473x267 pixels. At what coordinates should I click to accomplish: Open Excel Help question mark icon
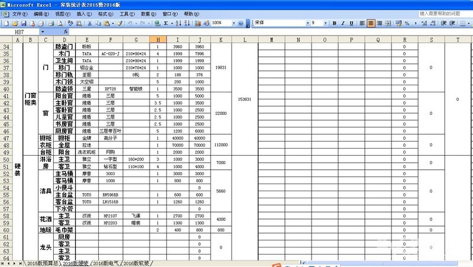(241, 23)
